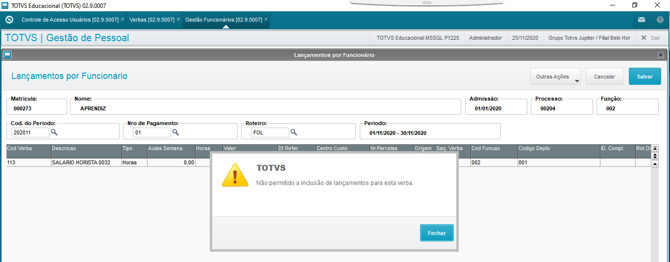The width and height of the screenshot is (670, 262).
Task: Click Grupo Totvs Jupiter / Filial Belo Hor
Action: (x=589, y=38)
